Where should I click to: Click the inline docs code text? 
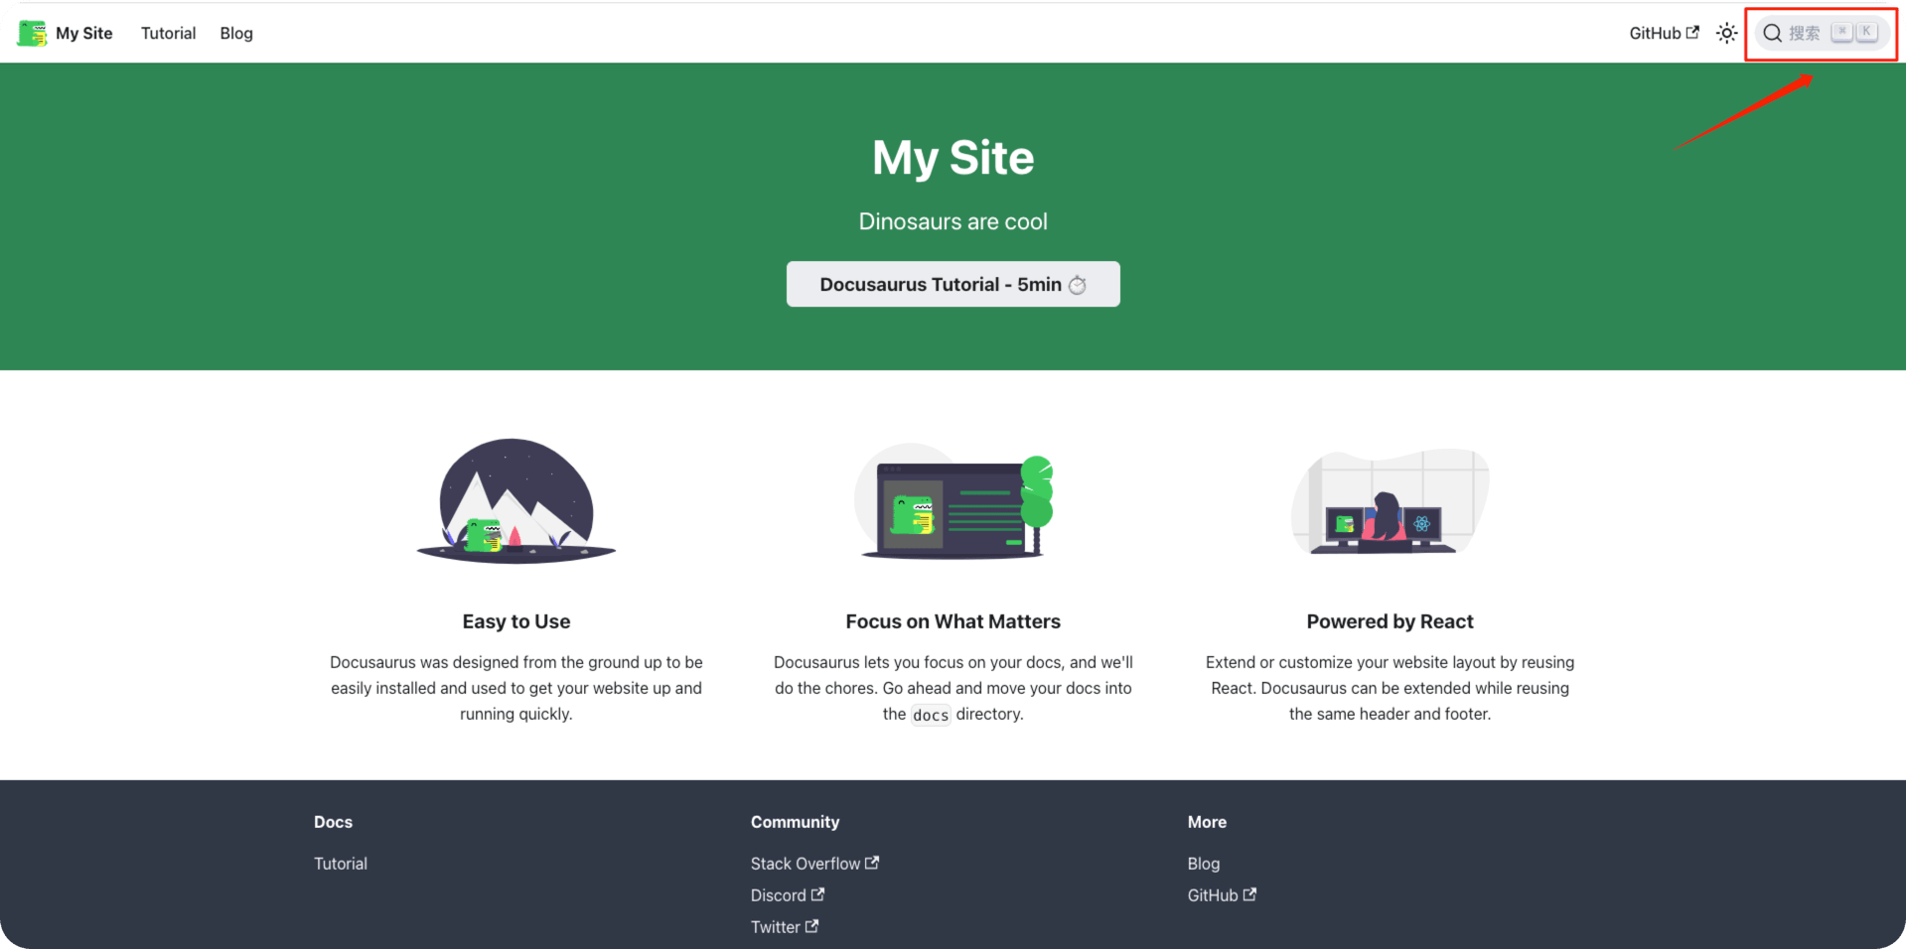click(931, 715)
